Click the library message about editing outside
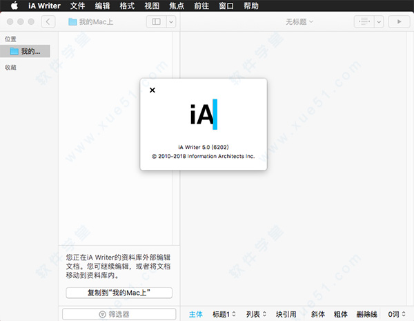 click(118, 266)
